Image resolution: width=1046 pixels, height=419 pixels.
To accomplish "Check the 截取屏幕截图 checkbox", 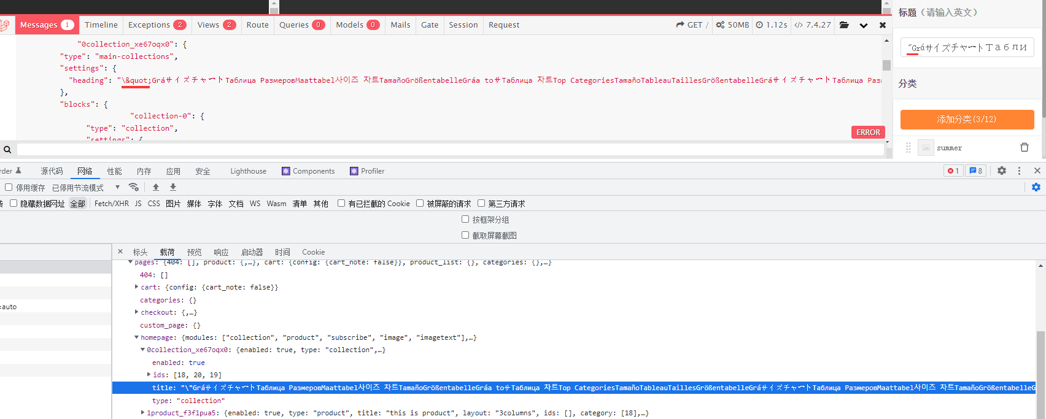I will pos(465,235).
